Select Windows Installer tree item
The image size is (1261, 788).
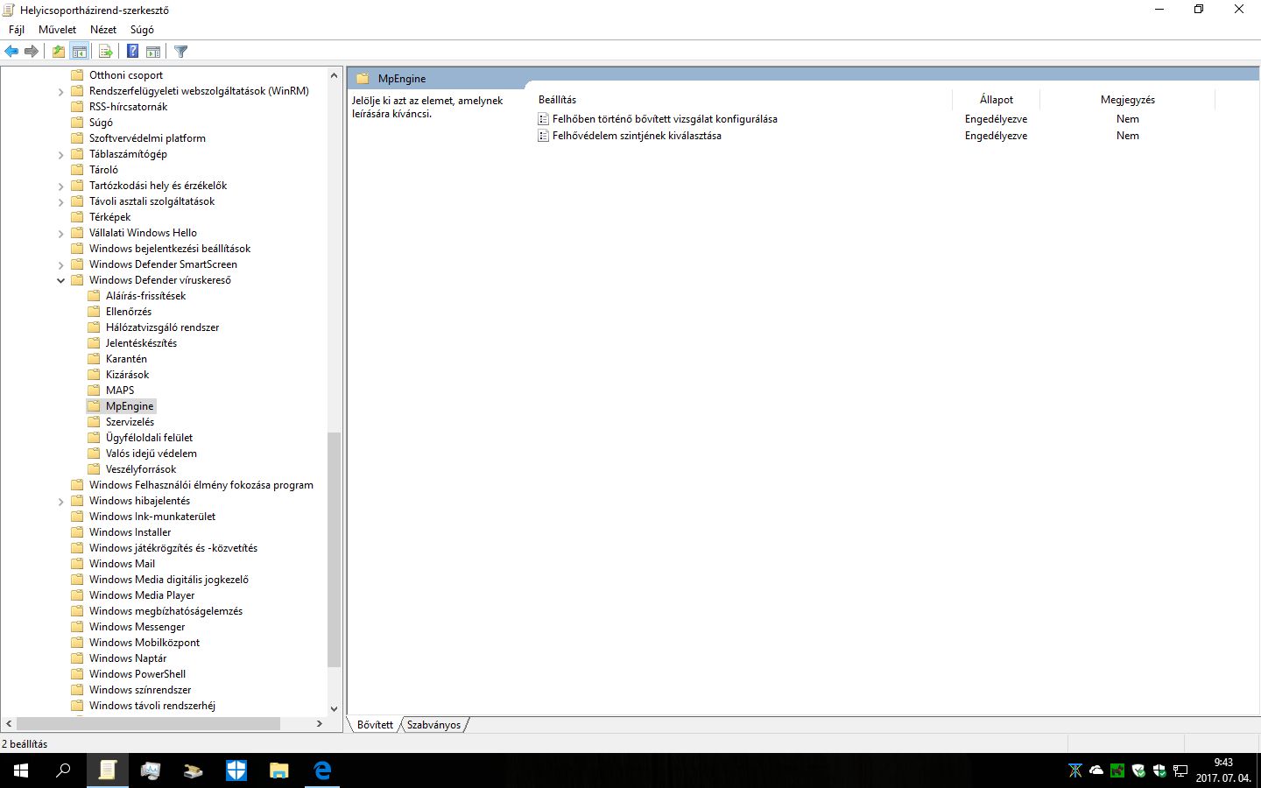130,532
